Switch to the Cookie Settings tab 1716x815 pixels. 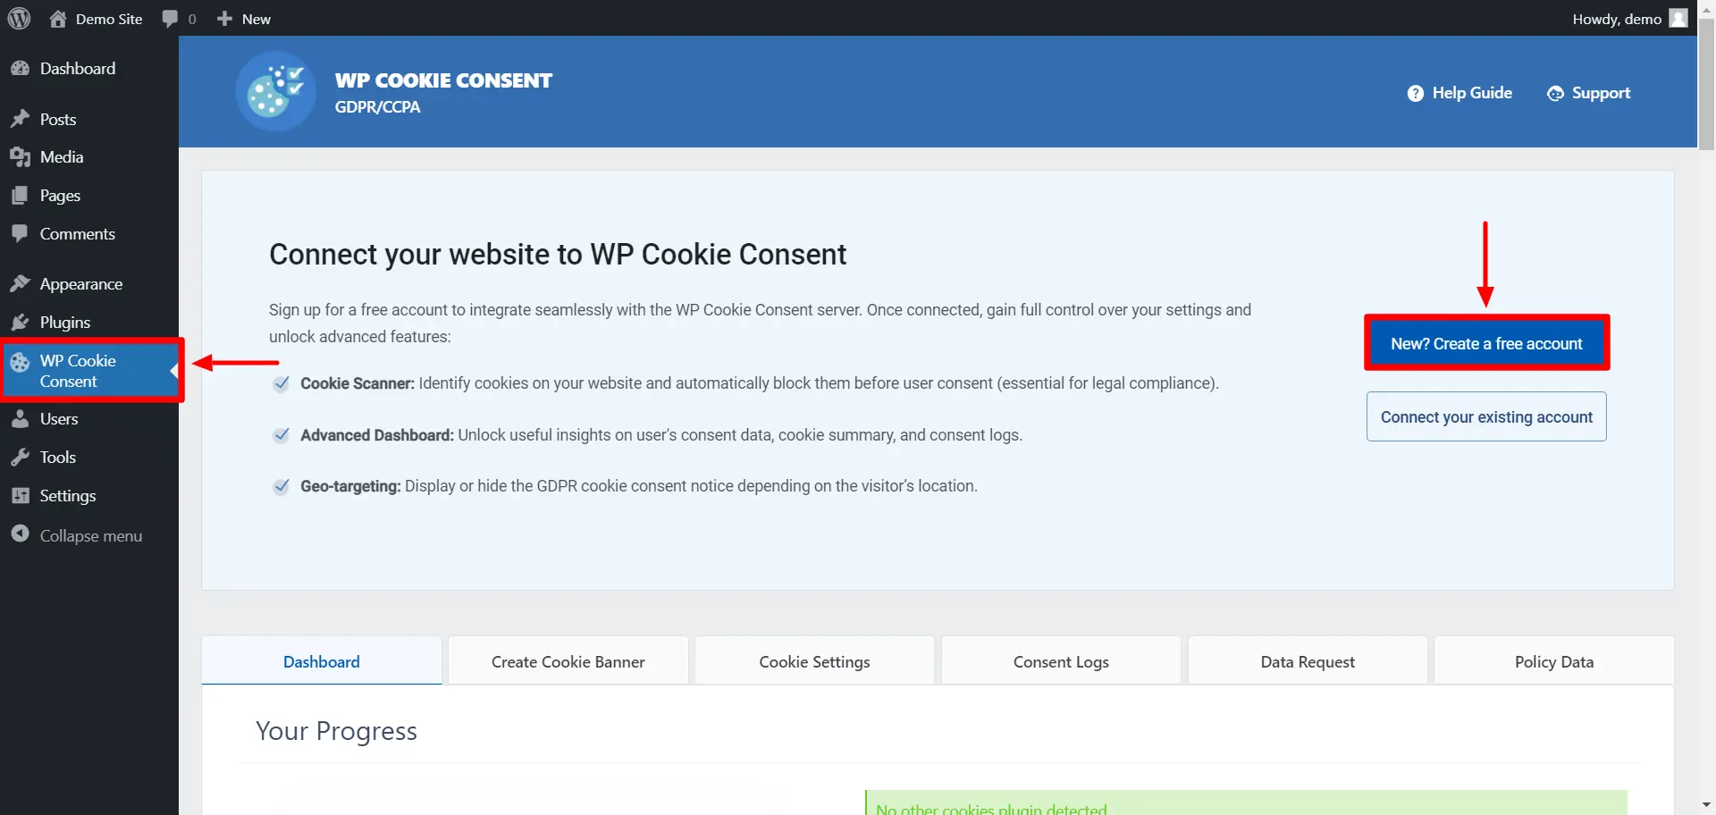pos(814,661)
